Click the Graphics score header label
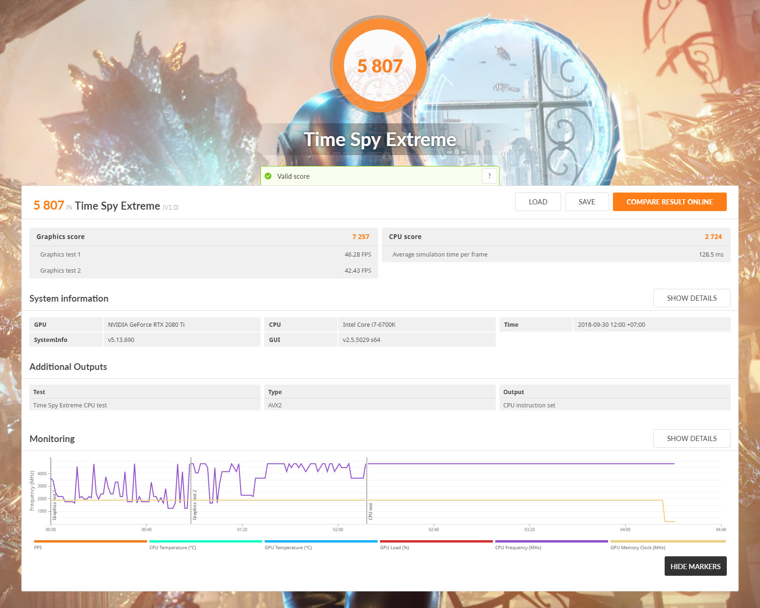The height and width of the screenshot is (608, 760). pos(61,237)
